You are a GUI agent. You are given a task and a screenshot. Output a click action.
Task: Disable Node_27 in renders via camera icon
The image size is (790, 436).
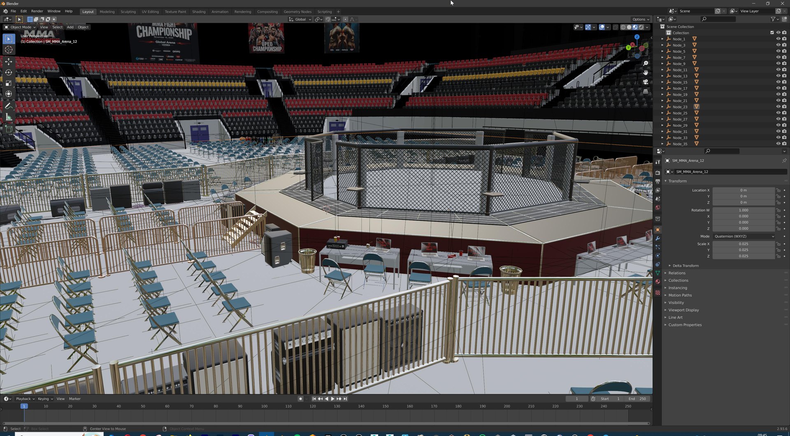click(x=784, y=119)
